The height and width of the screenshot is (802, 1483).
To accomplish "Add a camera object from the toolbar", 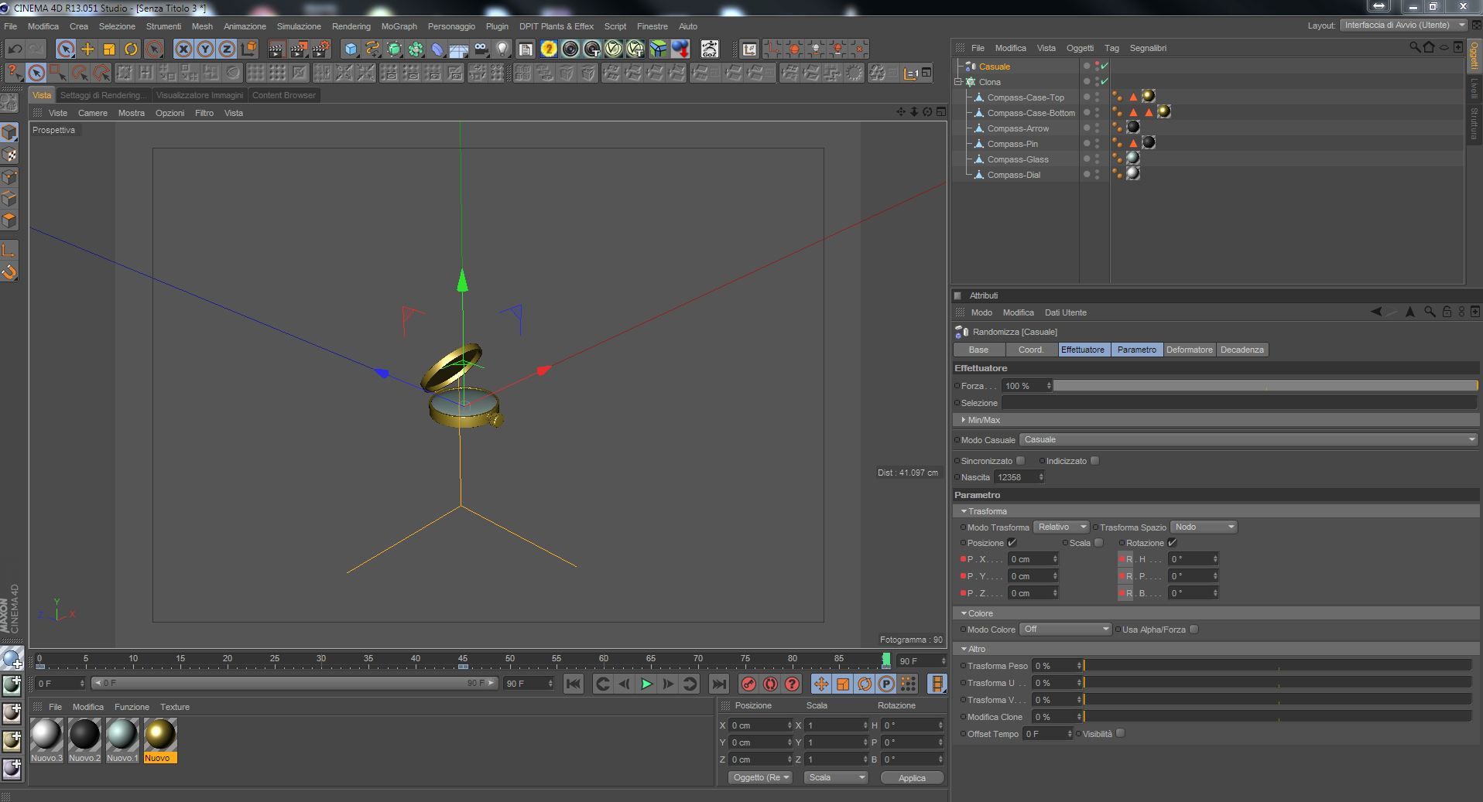I will pyautogui.click(x=481, y=49).
